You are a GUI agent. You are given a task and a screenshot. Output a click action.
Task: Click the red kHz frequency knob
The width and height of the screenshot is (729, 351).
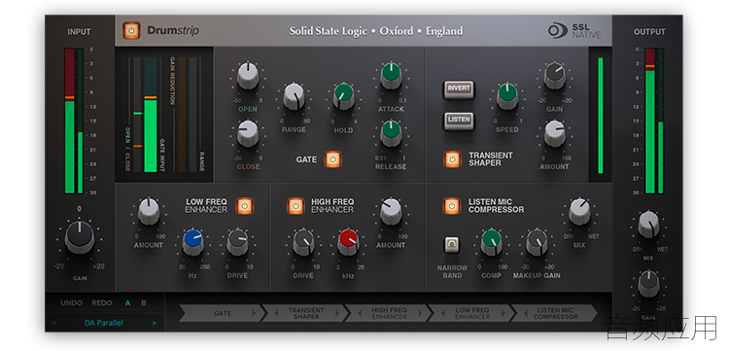(348, 242)
